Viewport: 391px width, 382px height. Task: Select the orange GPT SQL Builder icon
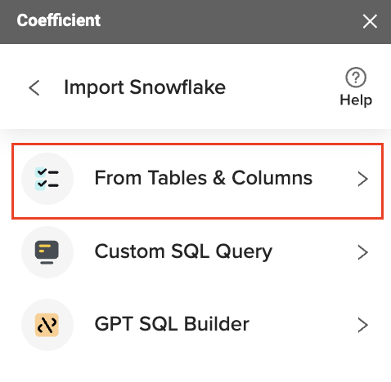coord(47,325)
